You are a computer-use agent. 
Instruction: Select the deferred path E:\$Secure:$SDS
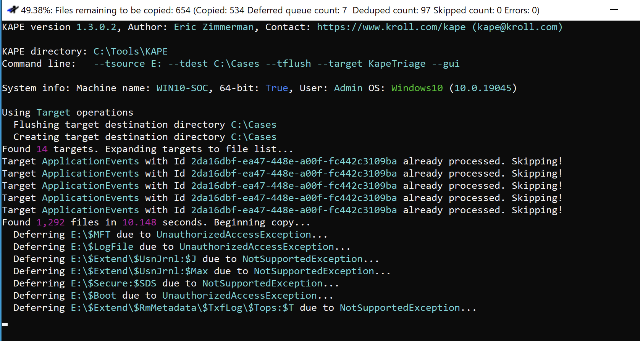[113, 283]
